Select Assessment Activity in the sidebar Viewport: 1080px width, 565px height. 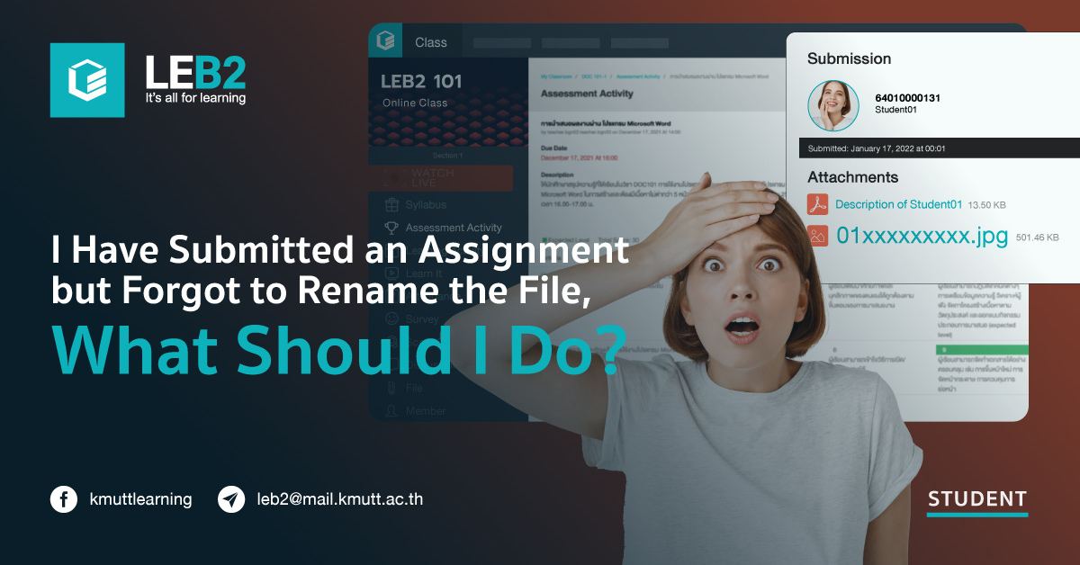[454, 228]
